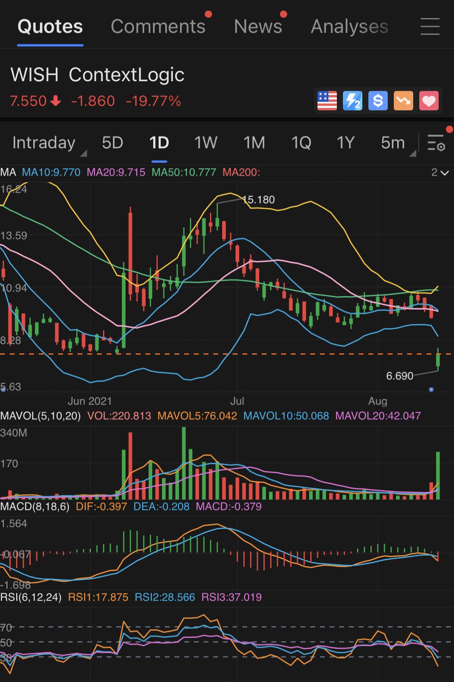
Task: Select the 1Q chart period
Action: 301,143
